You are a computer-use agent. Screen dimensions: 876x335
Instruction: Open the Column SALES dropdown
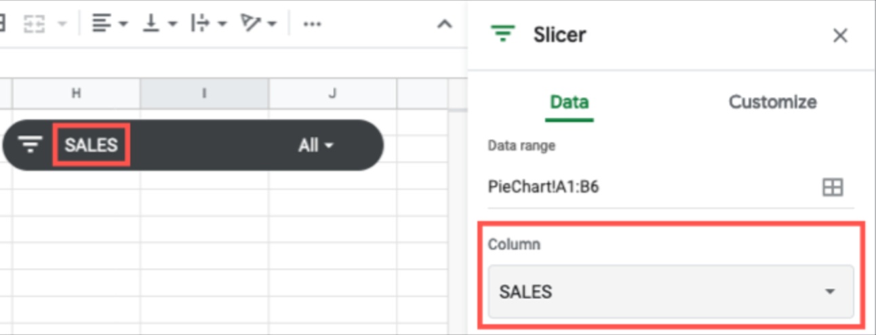click(x=671, y=292)
